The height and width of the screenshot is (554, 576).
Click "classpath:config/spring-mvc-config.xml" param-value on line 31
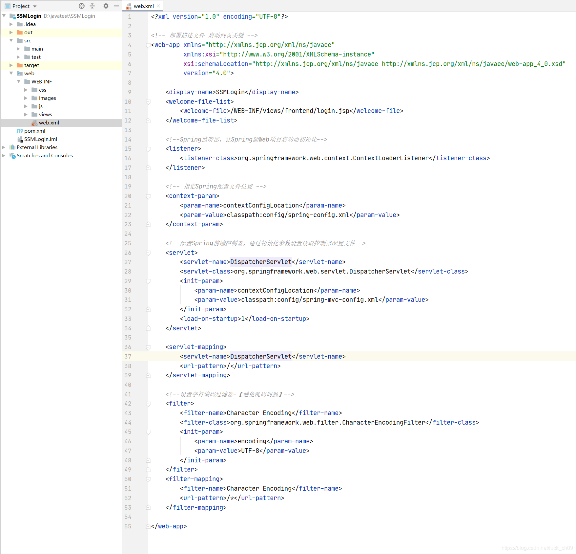(310, 299)
